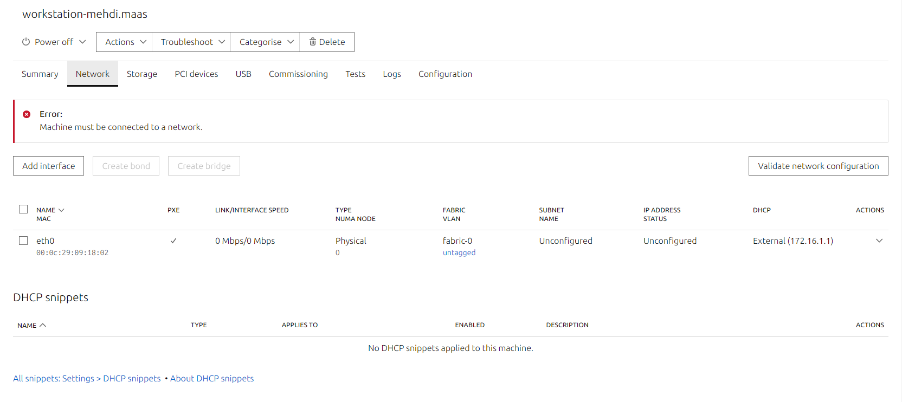Click the Create bond button
Image resolution: width=902 pixels, height=402 pixels.
point(126,166)
